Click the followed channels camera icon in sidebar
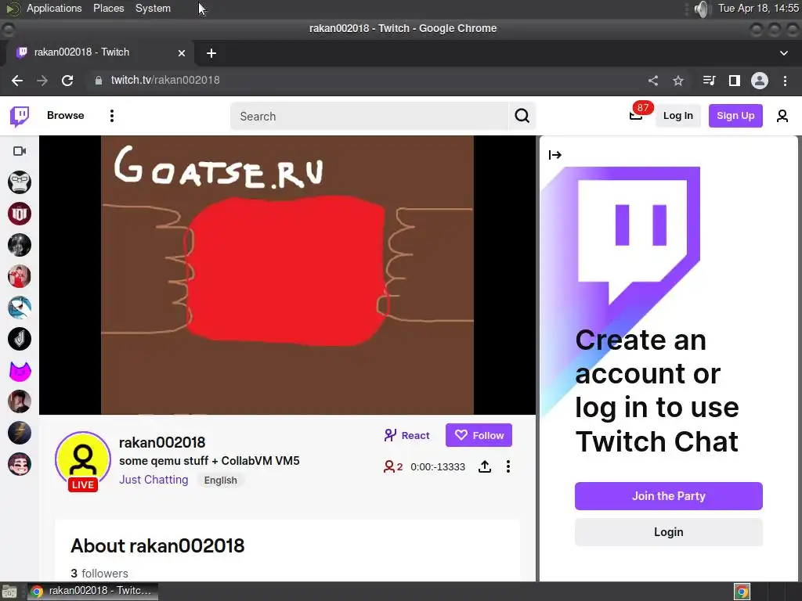The height and width of the screenshot is (601, 802). click(20, 151)
